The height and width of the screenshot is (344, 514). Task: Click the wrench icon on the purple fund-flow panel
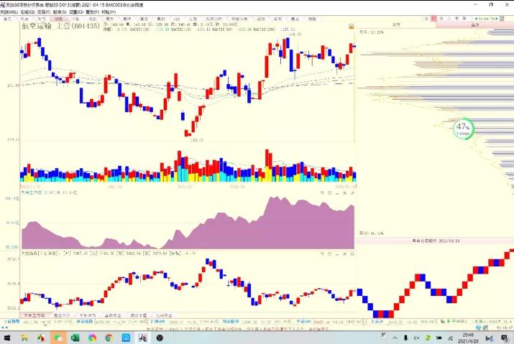click(x=352, y=193)
